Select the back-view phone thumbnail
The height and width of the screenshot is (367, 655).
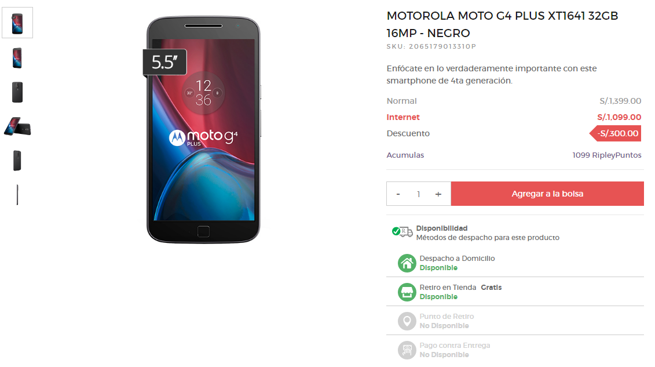[17, 92]
